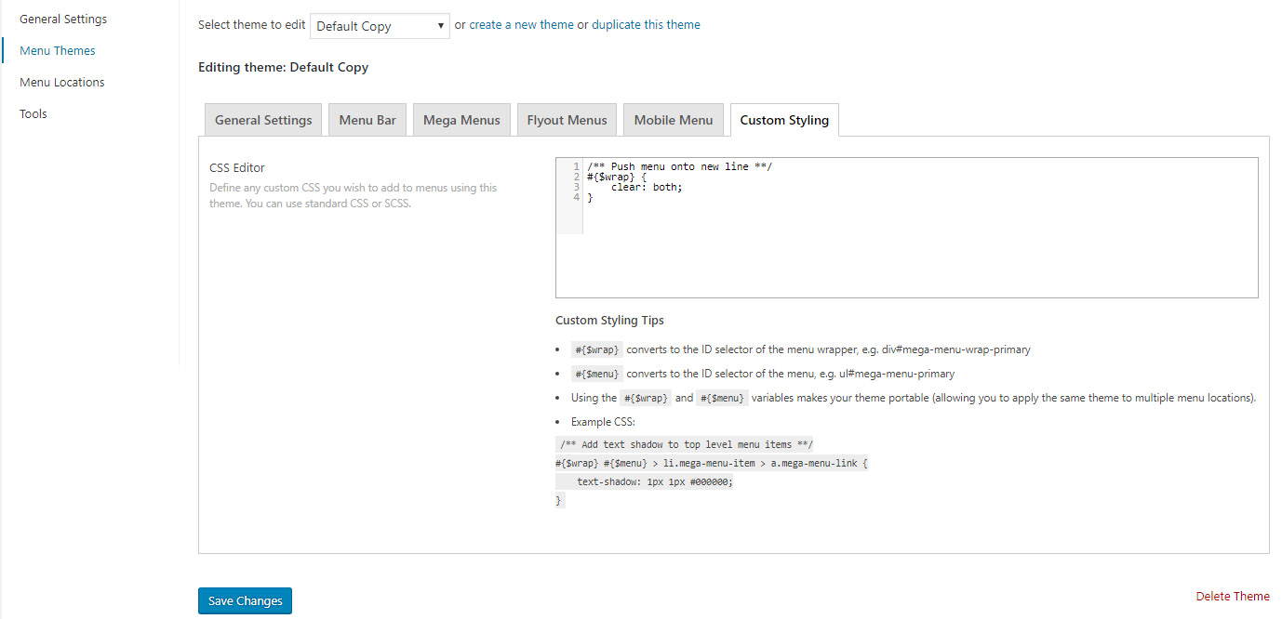Open the Tools sidebar item
Viewport: 1282px width, 619px height.
tap(33, 113)
